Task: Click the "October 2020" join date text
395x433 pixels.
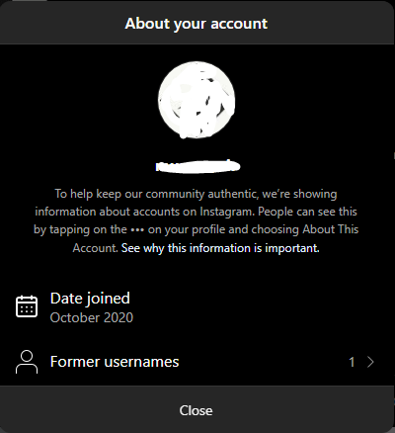Action: (92, 317)
